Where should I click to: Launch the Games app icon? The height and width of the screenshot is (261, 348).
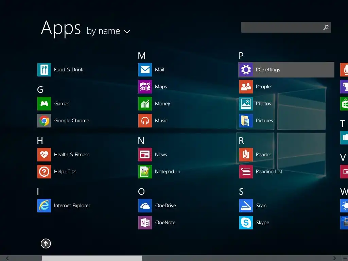point(44,104)
